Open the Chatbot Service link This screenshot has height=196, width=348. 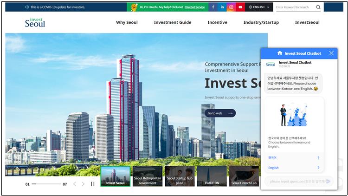(194, 7)
